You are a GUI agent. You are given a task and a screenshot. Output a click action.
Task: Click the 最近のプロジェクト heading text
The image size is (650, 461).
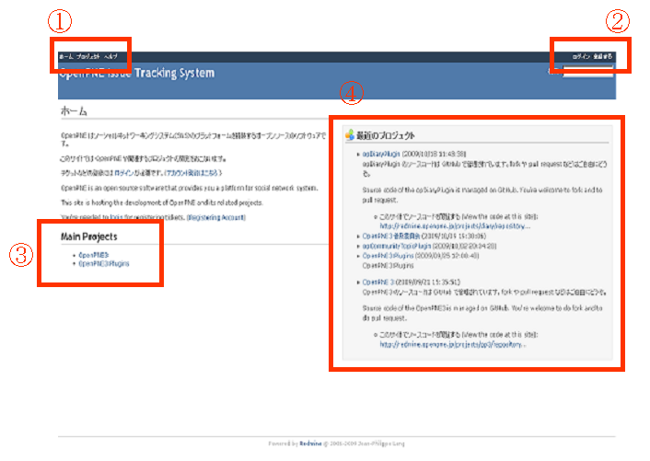tap(386, 135)
